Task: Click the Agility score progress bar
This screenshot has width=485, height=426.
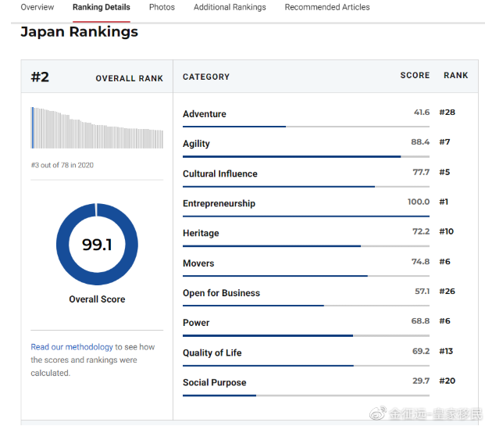Action: point(306,156)
